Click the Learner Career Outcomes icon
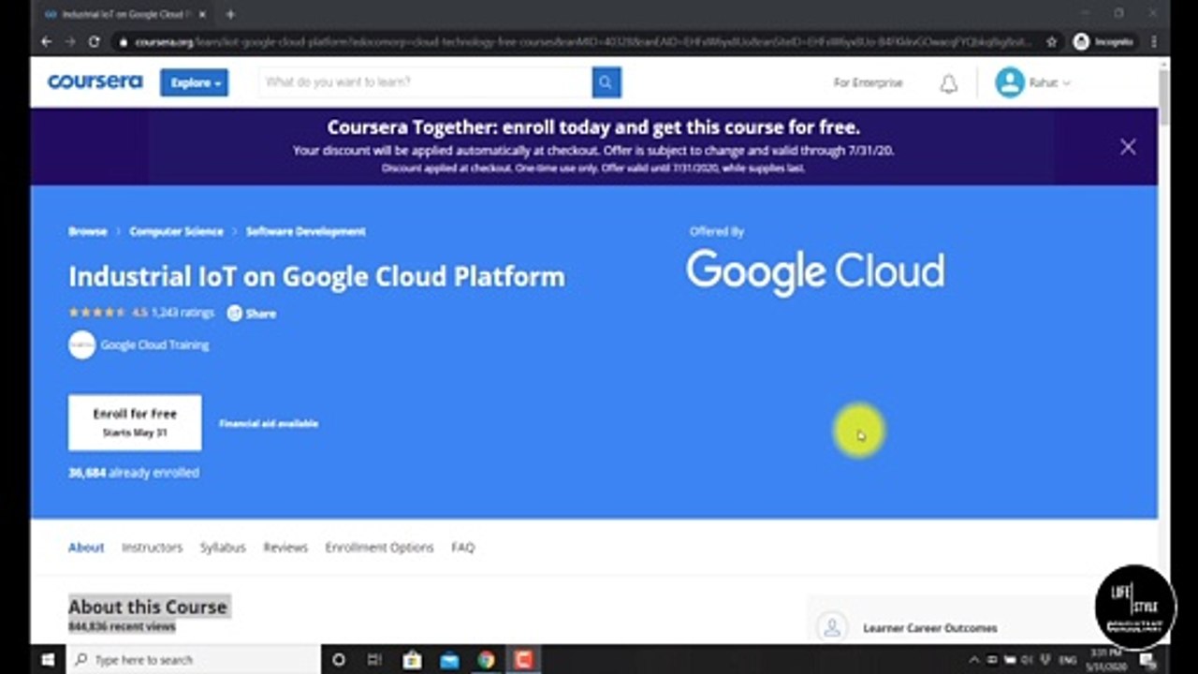This screenshot has height=674, width=1198. (831, 627)
